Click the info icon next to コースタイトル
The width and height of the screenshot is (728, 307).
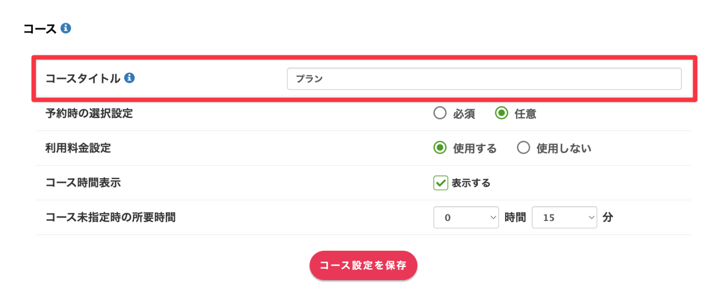[129, 78]
